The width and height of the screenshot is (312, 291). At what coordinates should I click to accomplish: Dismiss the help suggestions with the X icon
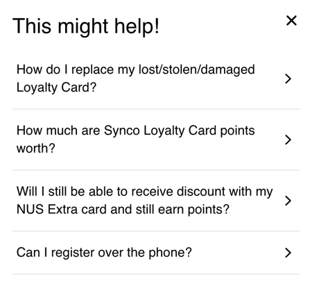[x=291, y=21]
